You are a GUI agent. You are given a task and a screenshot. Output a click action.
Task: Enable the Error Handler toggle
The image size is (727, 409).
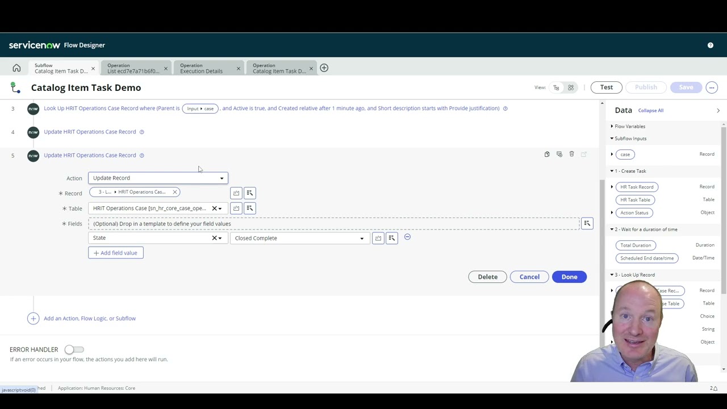coord(74,349)
